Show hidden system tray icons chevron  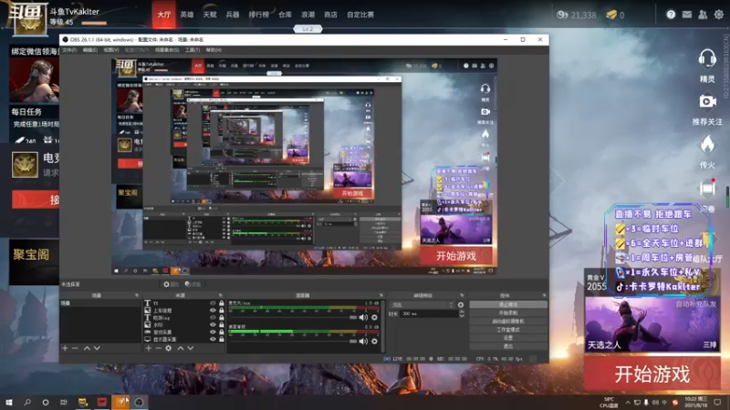[628, 402]
